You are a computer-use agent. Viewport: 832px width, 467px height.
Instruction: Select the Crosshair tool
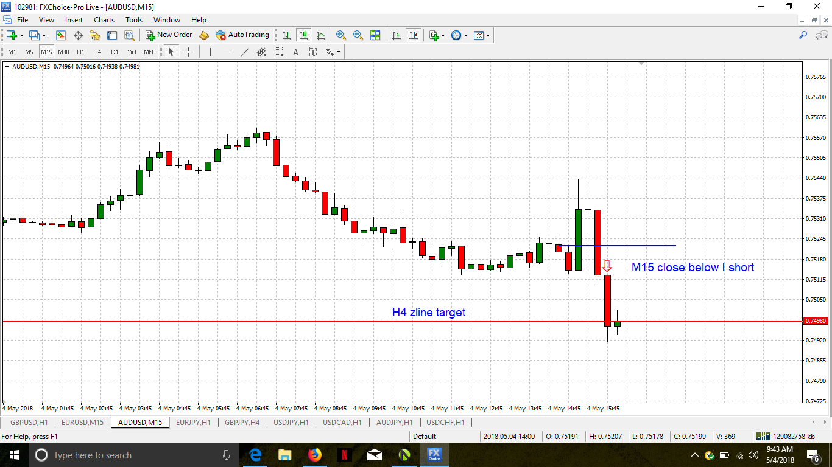[188, 52]
